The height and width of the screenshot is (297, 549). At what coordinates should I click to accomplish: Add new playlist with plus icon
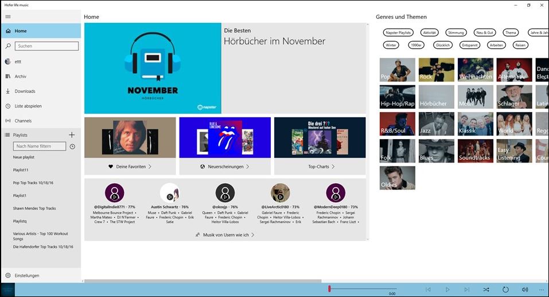[x=72, y=135]
